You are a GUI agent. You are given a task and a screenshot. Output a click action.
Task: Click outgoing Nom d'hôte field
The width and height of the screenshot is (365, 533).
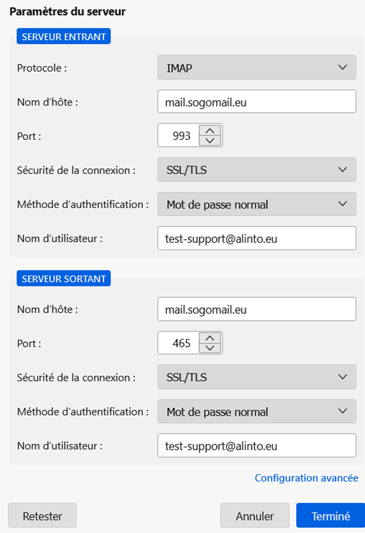(x=257, y=309)
